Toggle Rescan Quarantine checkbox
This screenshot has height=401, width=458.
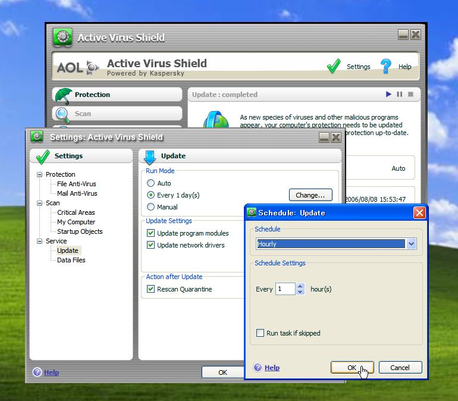pos(150,289)
